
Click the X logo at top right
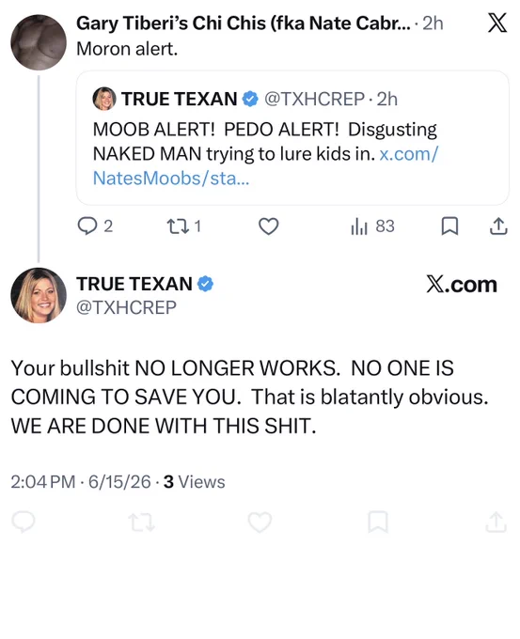point(497,23)
